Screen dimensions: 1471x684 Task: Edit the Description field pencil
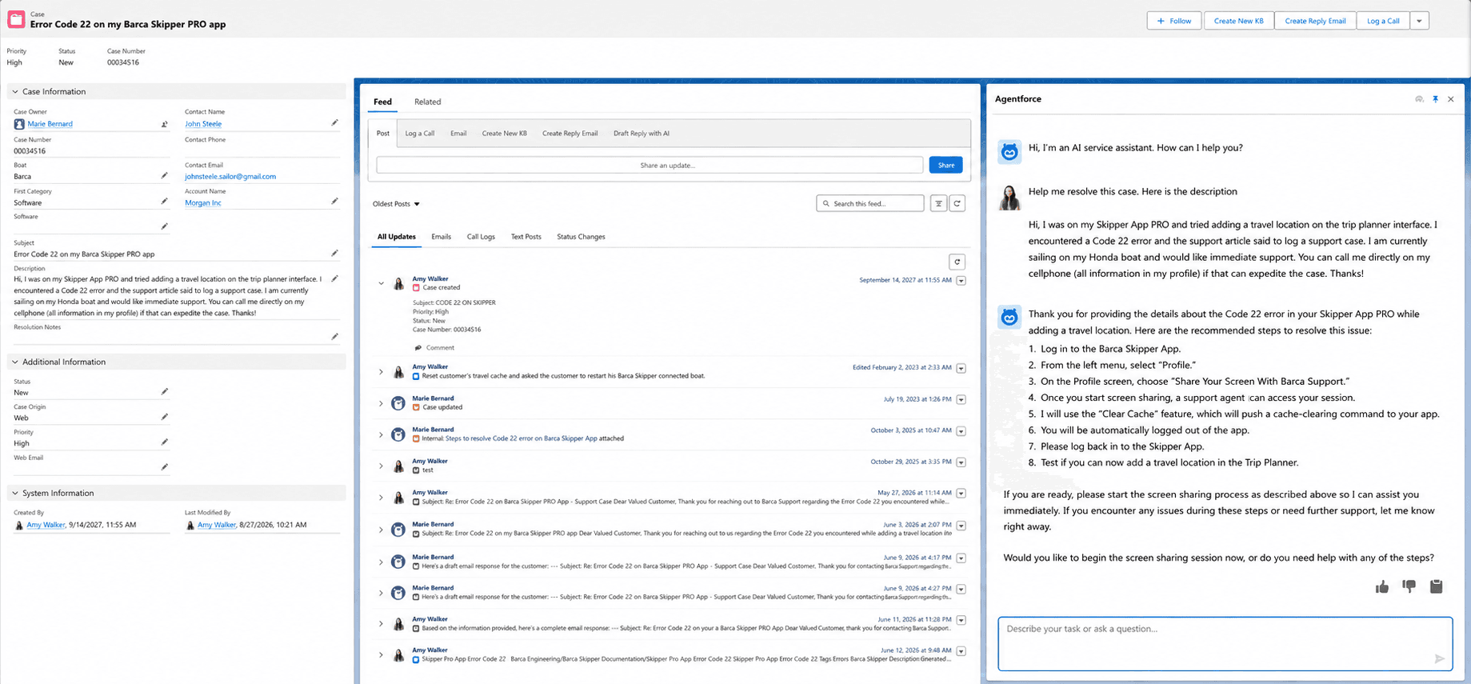coord(334,279)
